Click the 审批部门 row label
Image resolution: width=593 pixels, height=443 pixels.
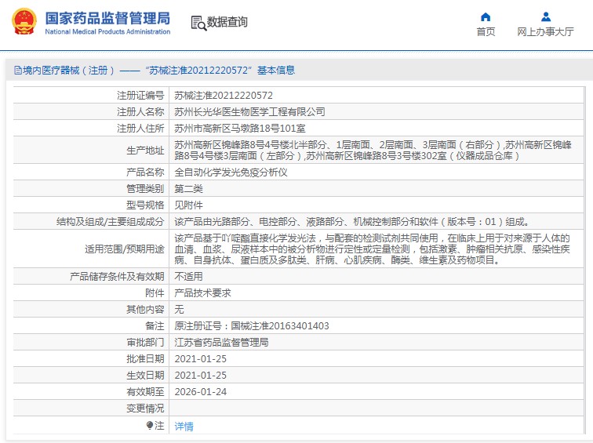point(145,343)
